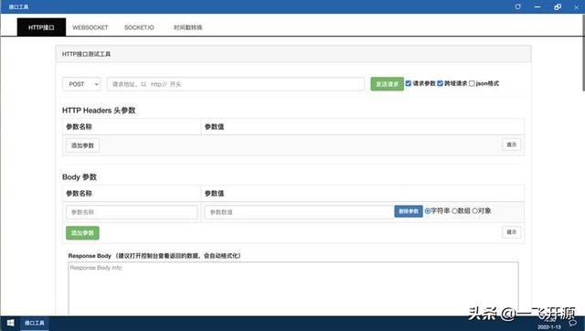Click the refresh icon in title bar
The height and width of the screenshot is (331, 585).
click(x=517, y=6)
